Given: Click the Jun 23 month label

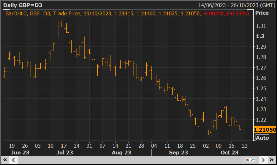Looking at the screenshot, I should pyautogui.click(x=20, y=152).
